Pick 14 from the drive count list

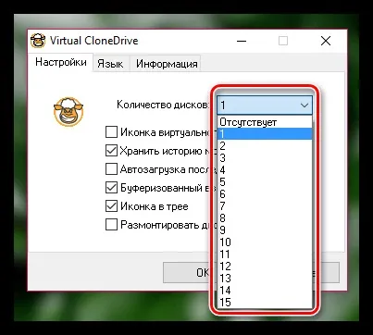click(265, 291)
